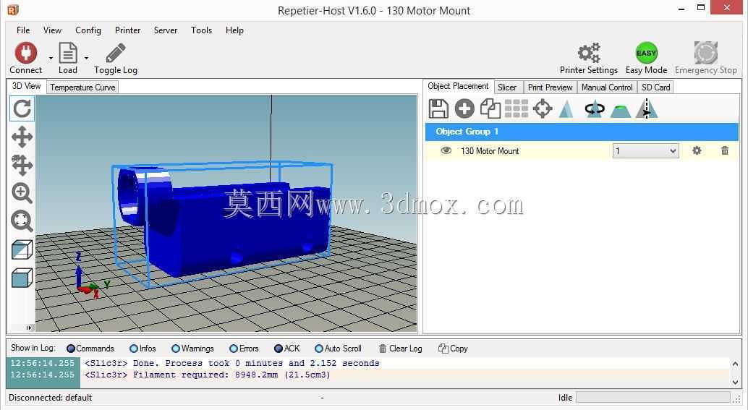Click the status bar progress bar

pyautogui.click(x=653, y=398)
